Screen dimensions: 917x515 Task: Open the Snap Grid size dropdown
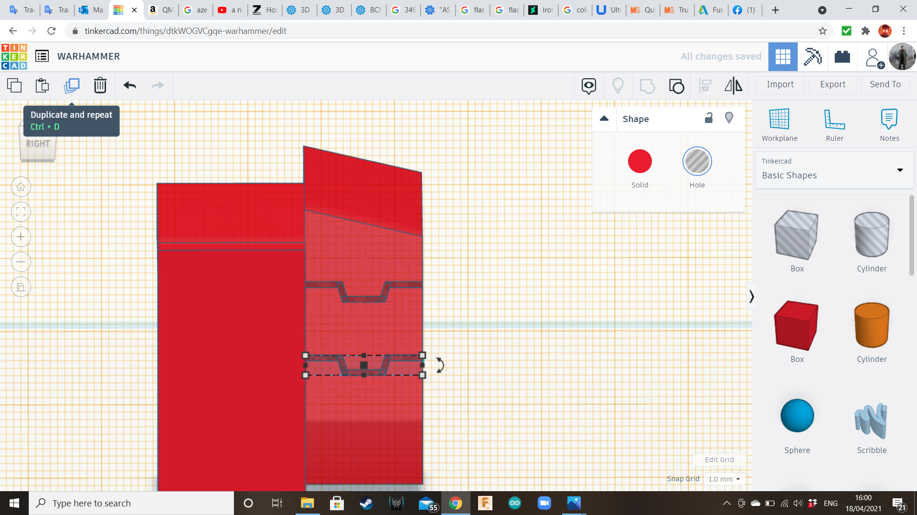pyautogui.click(x=724, y=479)
